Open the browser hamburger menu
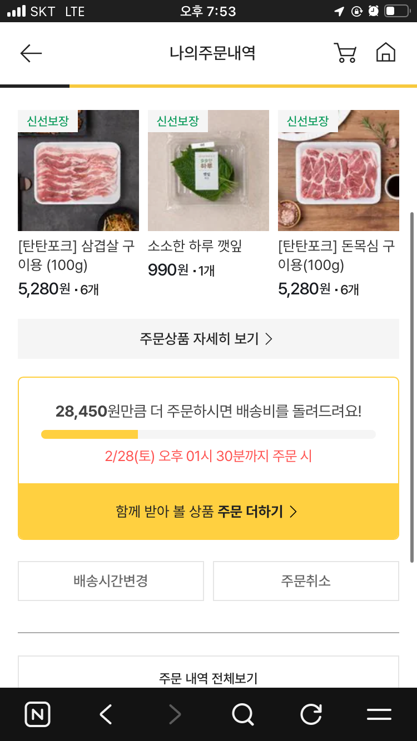Screen dimensions: 417x741 coord(379,714)
